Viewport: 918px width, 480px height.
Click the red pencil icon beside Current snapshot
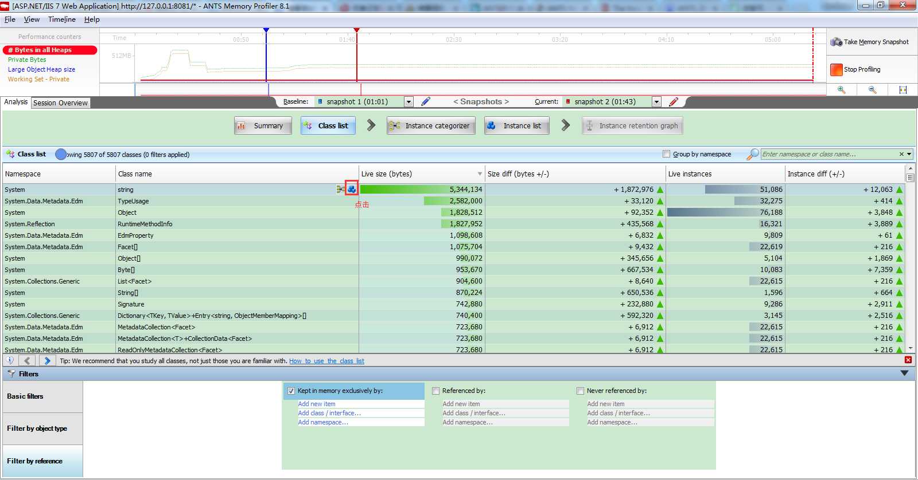pos(674,101)
